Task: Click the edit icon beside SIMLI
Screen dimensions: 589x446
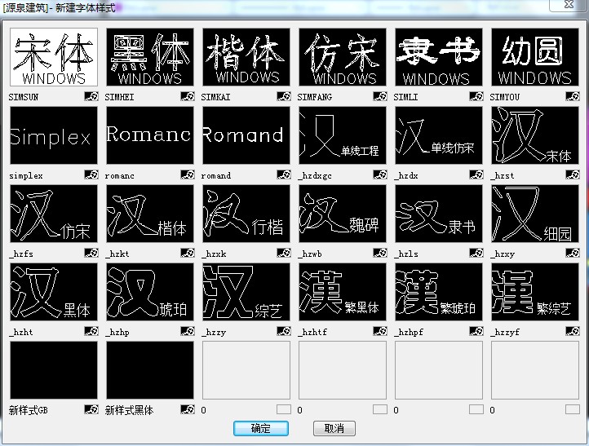Action: [x=476, y=96]
